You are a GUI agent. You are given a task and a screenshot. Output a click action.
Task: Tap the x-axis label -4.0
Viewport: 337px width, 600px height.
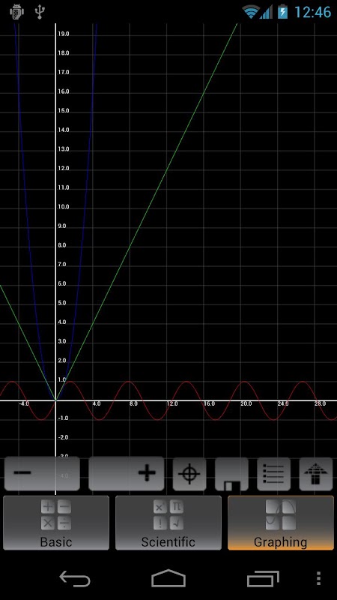24,403
